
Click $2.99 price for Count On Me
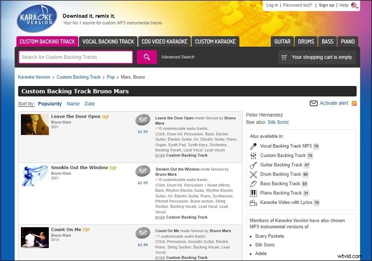pos(142,245)
